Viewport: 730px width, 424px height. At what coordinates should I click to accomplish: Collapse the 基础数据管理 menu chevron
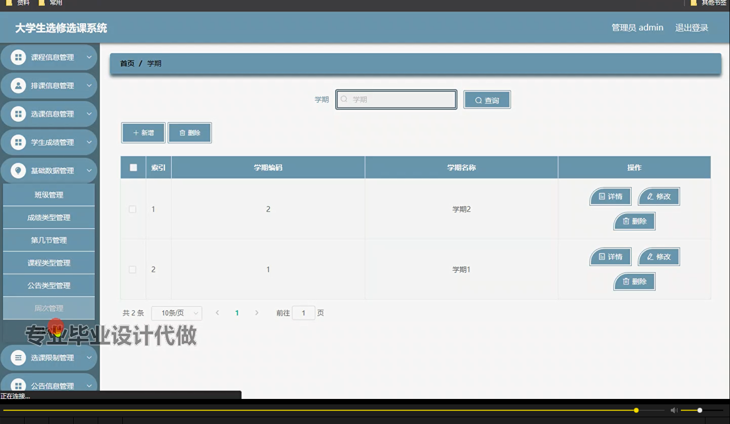(89, 171)
